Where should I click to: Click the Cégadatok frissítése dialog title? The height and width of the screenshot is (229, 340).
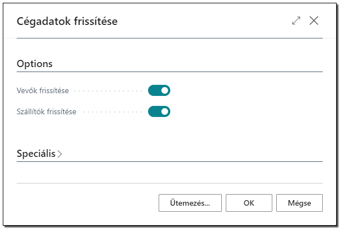[x=67, y=21]
